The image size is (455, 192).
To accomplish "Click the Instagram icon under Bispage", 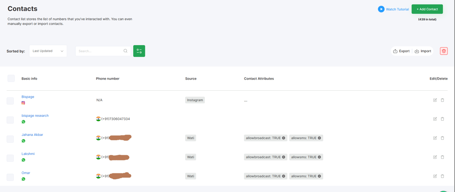I will coord(23,103).
